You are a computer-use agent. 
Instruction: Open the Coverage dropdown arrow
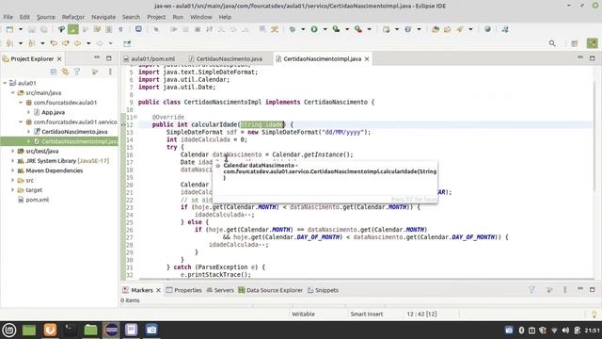click(x=347, y=29)
